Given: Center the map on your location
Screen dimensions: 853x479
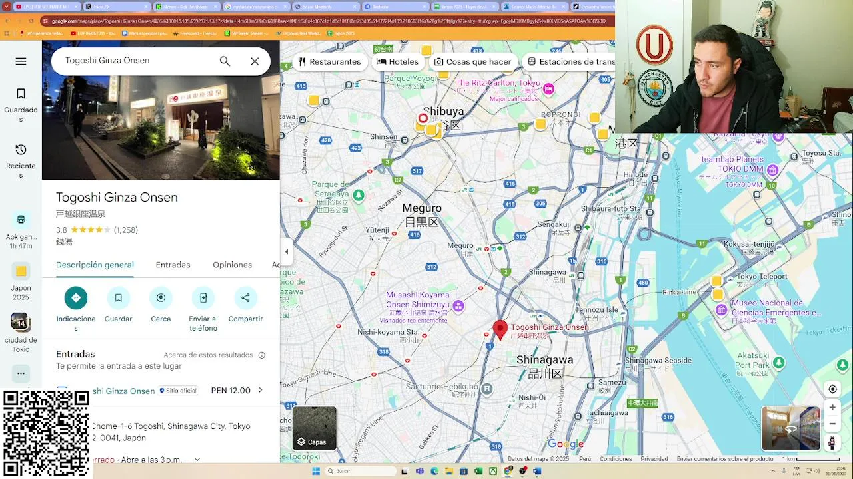Looking at the screenshot, I should click(832, 389).
